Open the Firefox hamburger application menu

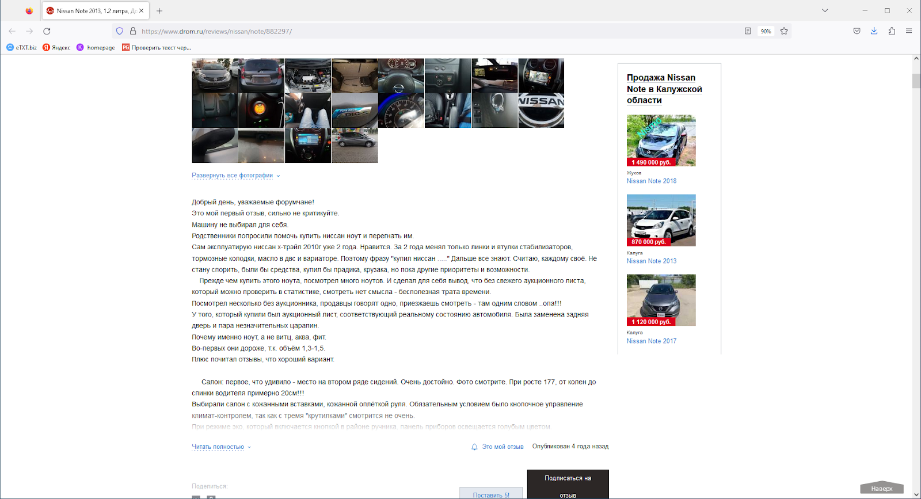[x=909, y=31]
